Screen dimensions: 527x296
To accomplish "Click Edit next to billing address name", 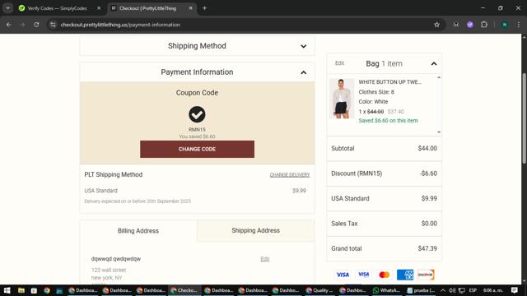I will (x=265, y=259).
